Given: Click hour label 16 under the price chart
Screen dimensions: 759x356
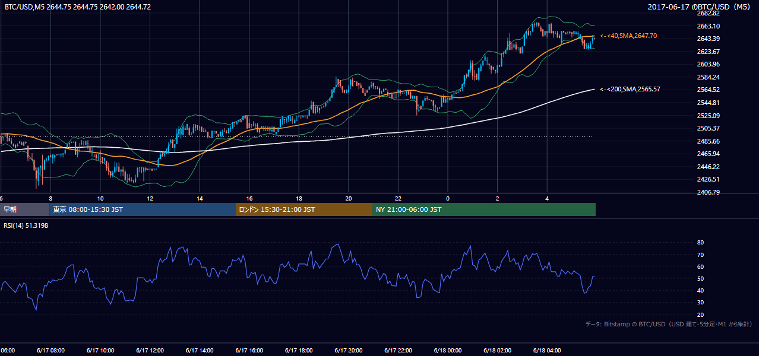Looking at the screenshot, I should (x=249, y=199).
